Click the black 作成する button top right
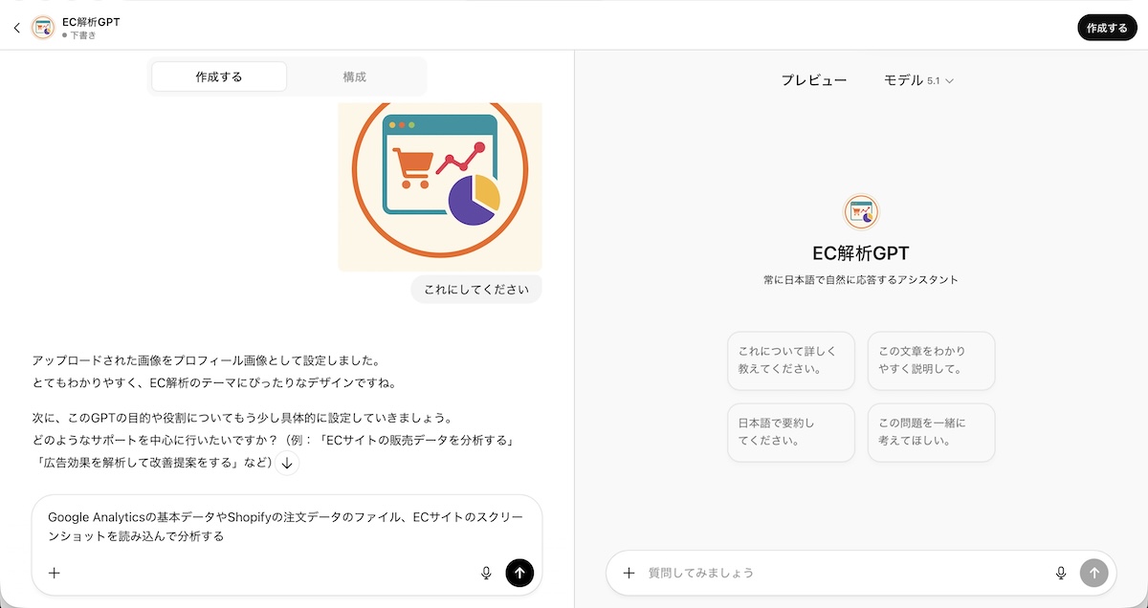This screenshot has height=608, width=1148. click(1107, 27)
